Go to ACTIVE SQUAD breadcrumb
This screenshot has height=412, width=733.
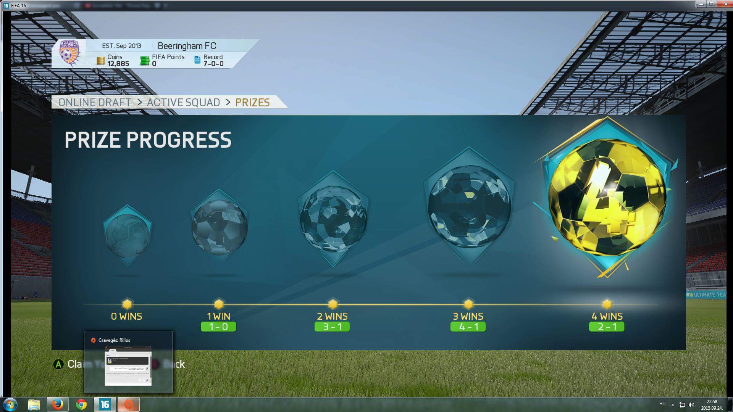pyautogui.click(x=183, y=103)
